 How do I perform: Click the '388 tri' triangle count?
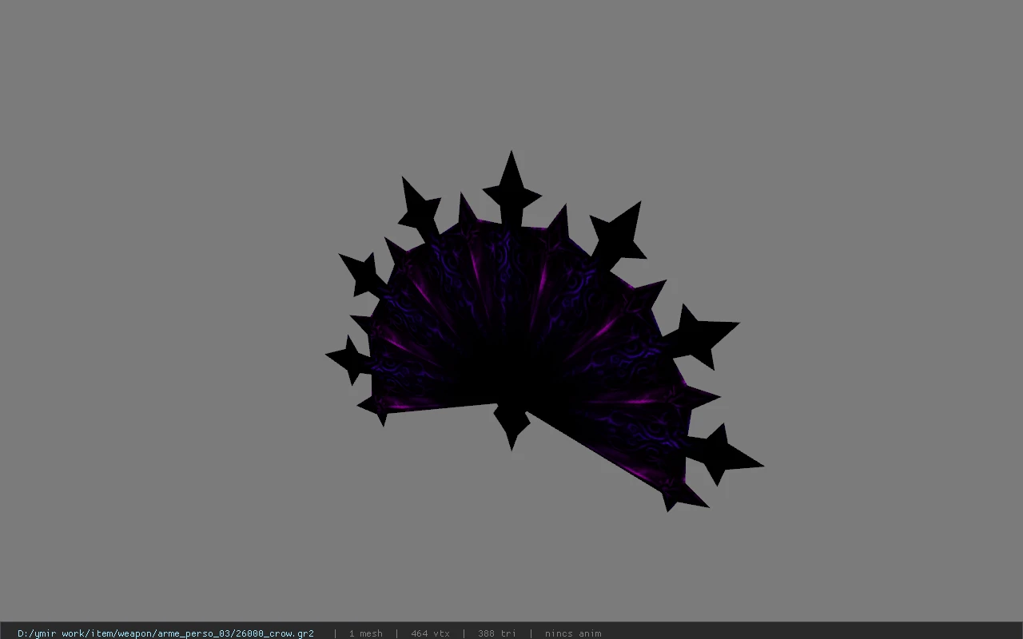point(497,633)
